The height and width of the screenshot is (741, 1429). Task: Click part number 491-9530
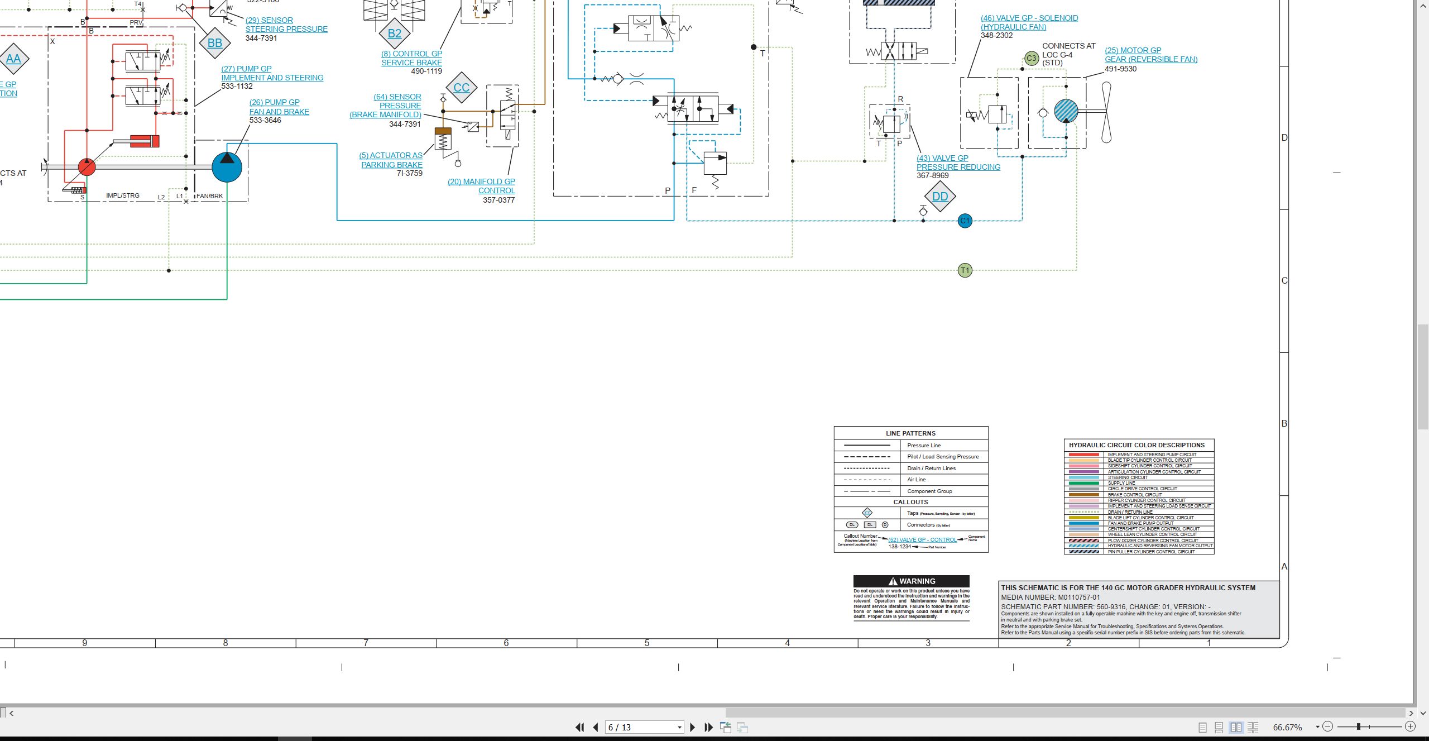(1120, 69)
